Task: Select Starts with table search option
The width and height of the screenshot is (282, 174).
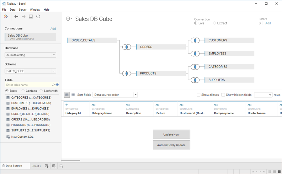Action: point(41,91)
